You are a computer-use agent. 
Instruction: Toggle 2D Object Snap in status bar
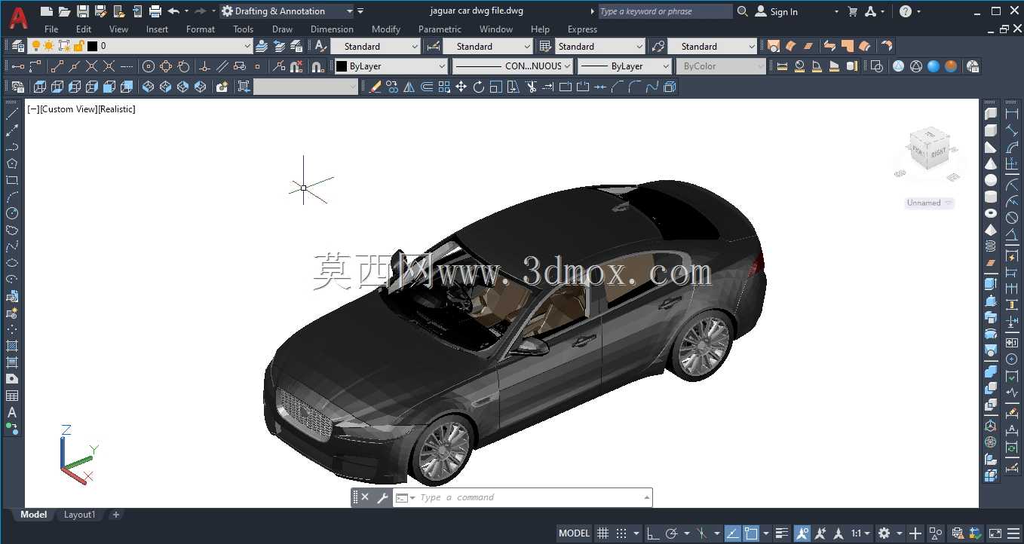[751, 533]
